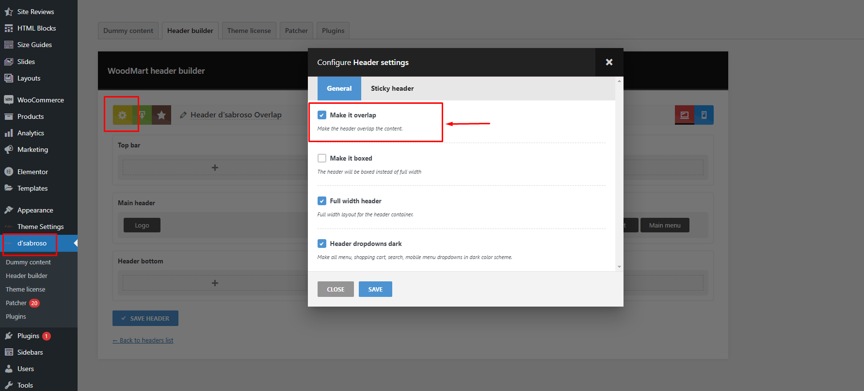Click Plugins plug icon in sidebar

[x=9, y=336]
